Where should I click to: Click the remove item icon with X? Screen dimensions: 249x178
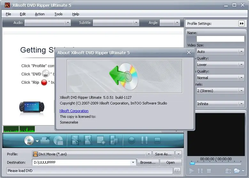click(x=45, y=140)
